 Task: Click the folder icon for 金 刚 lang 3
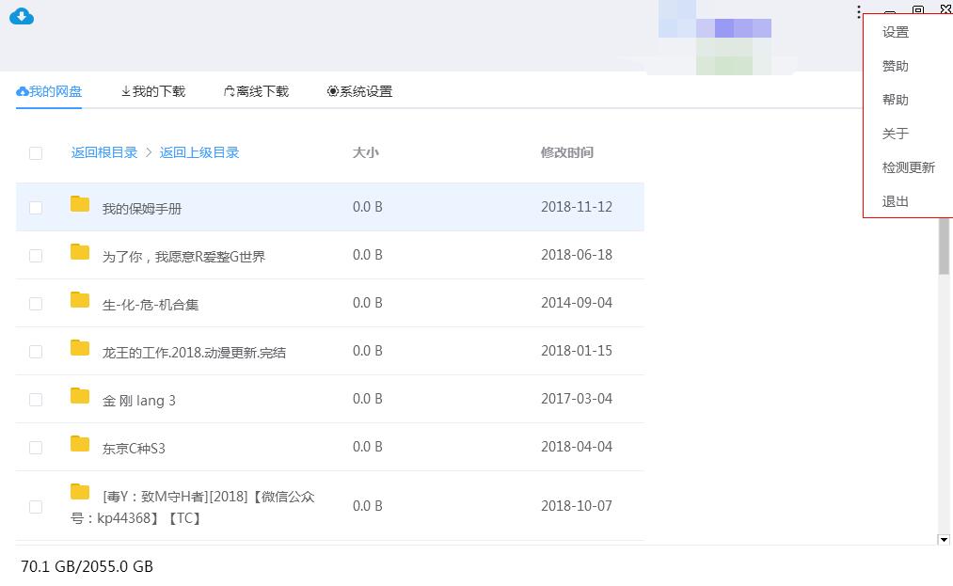pyautogui.click(x=80, y=396)
